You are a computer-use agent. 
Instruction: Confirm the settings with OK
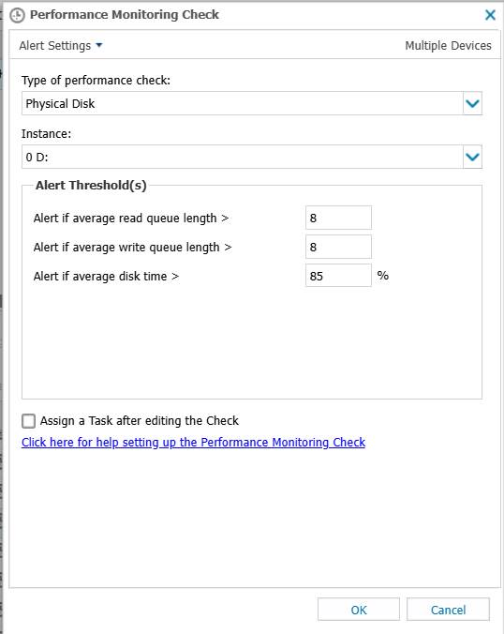coord(359,610)
